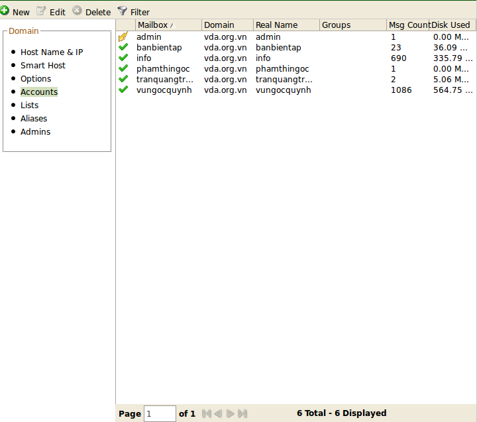Select the phamthingoc mailbox cell
The width and height of the screenshot is (477, 422).
tap(163, 69)
